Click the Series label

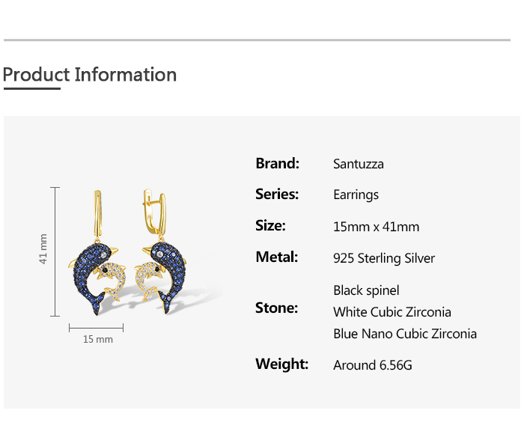[x=277, y=195]
